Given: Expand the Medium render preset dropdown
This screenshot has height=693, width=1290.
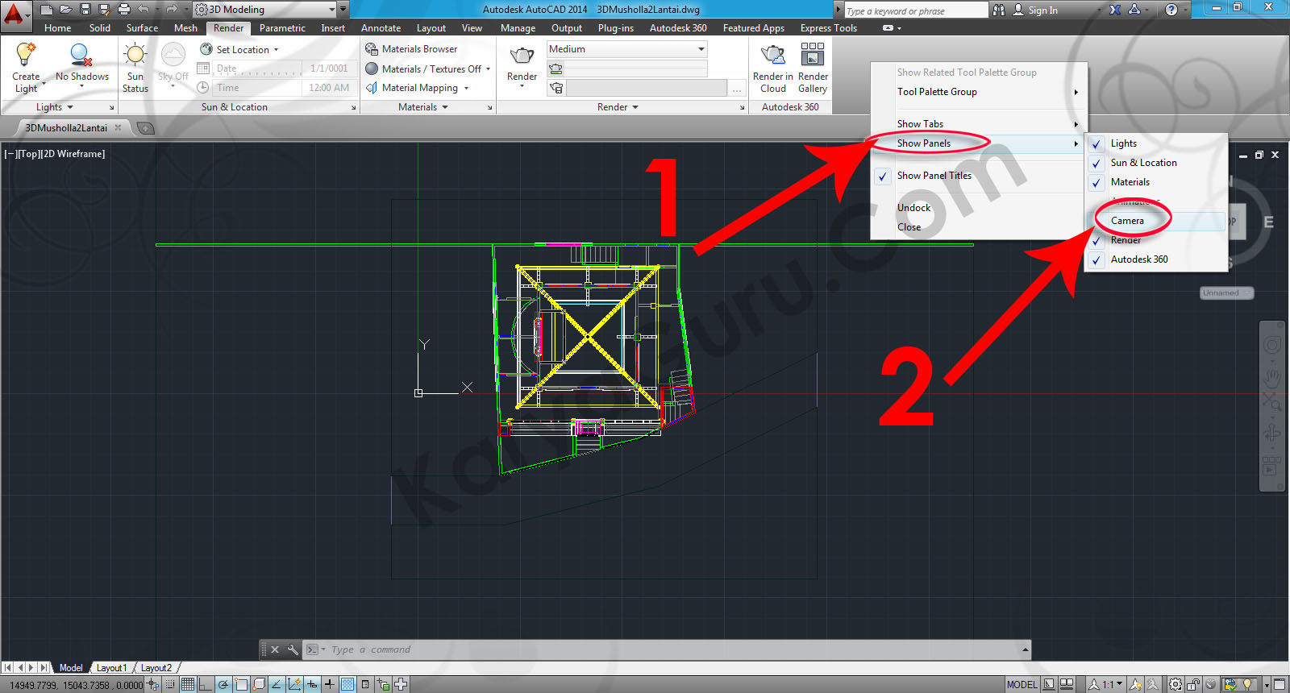Looking at the screenshot, I should (701, 49).
